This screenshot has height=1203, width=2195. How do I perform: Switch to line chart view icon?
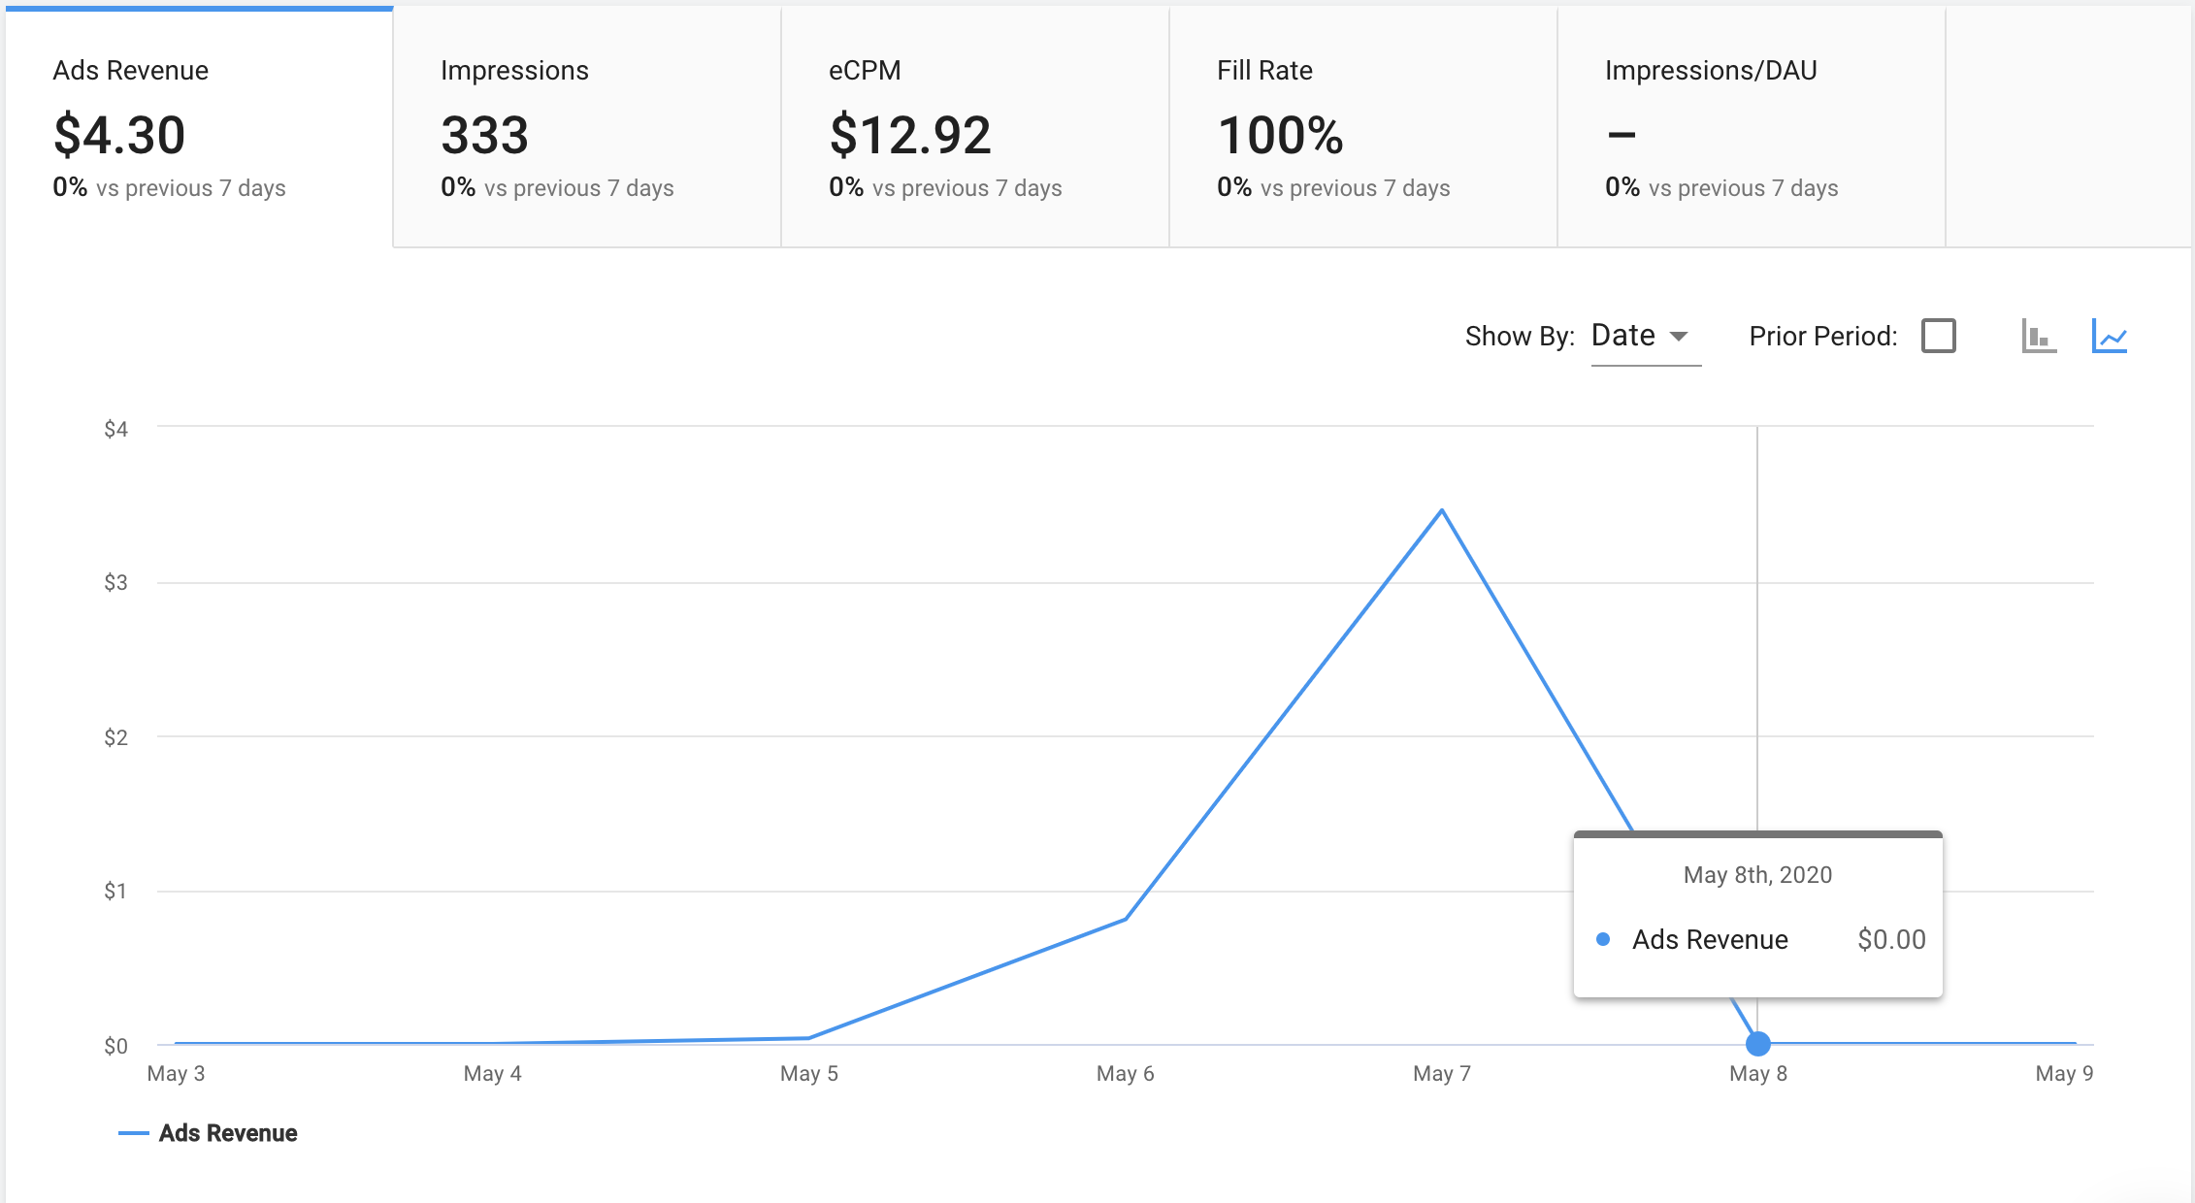[2109, 336]
